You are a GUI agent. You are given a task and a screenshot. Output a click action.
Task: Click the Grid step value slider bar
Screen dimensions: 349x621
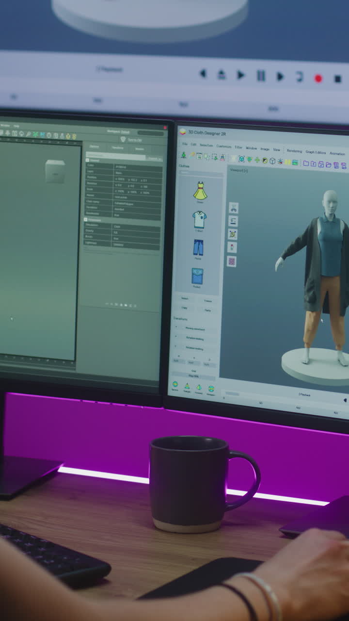pos(194,376)
